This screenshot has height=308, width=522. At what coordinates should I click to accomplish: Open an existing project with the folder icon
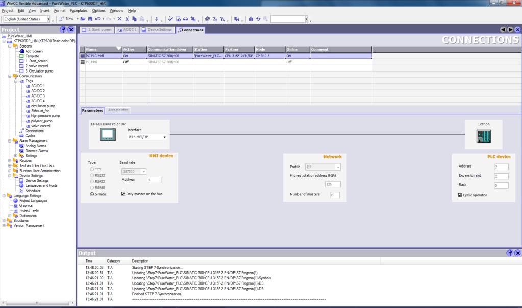[x=83, y=19]
